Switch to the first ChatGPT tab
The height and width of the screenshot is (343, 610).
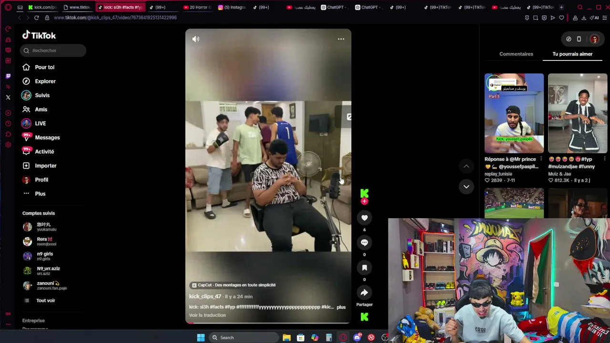point(335,7)
